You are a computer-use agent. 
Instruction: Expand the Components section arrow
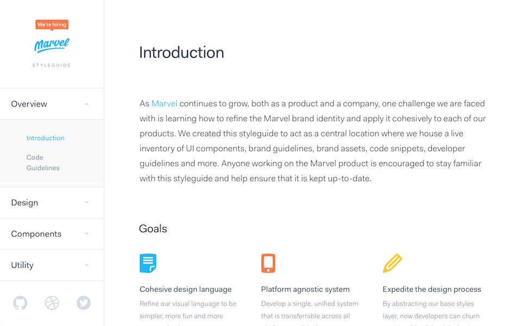point(86,234)
